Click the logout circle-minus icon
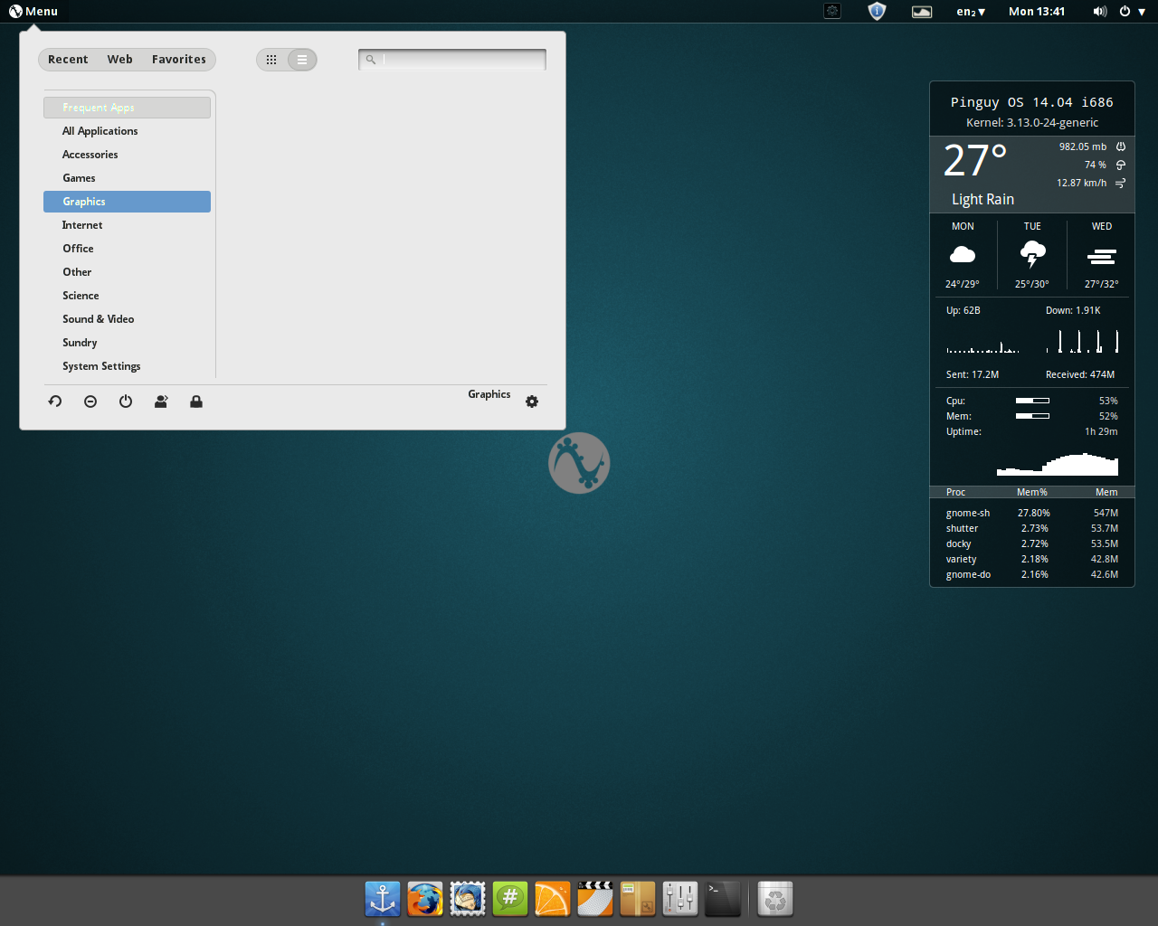 (x=90, y=402)
